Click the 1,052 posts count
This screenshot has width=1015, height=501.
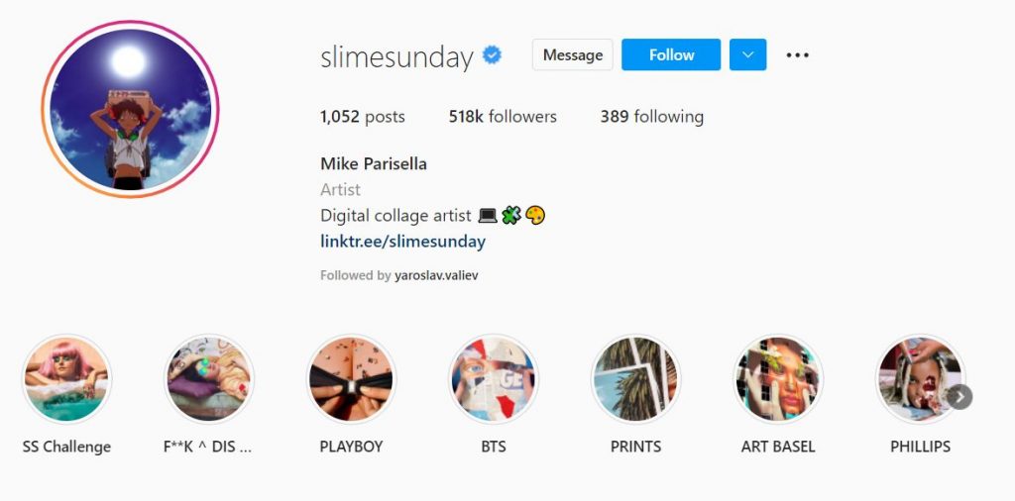[363, 117]
